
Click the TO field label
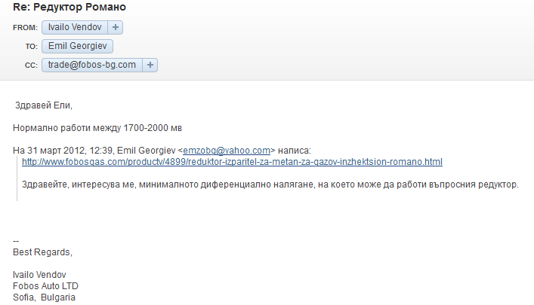pyautogui.click(x=31, y=47)
